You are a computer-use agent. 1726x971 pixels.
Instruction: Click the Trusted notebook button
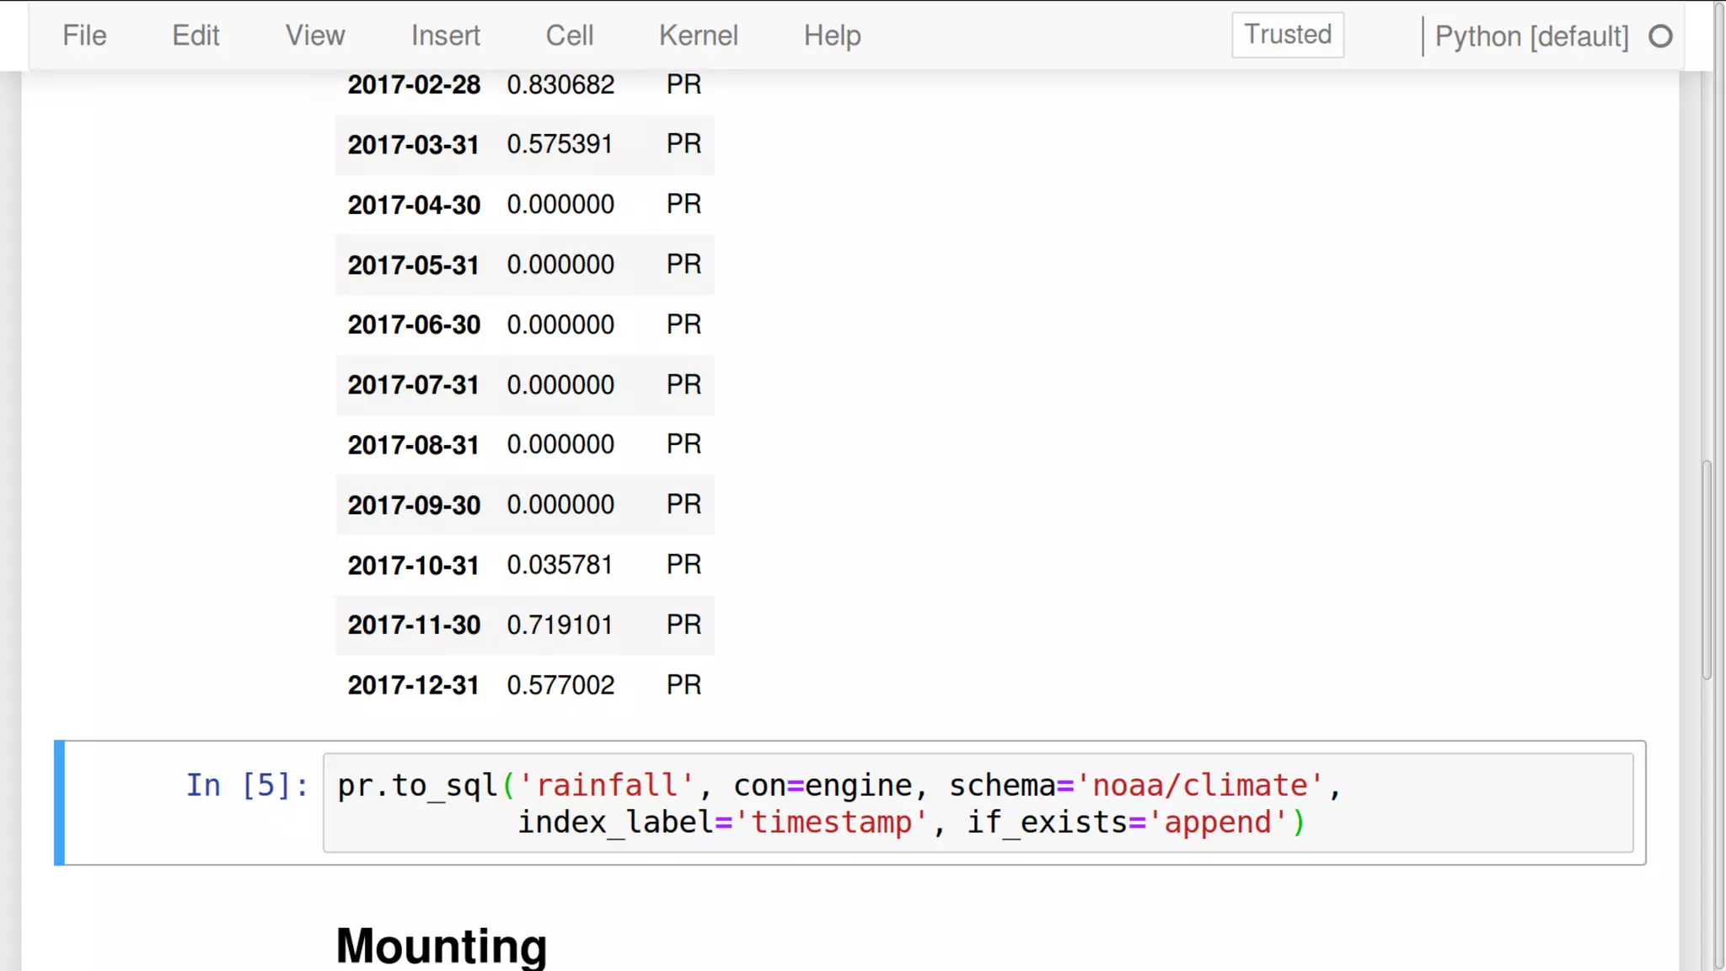pos(1287,35)
